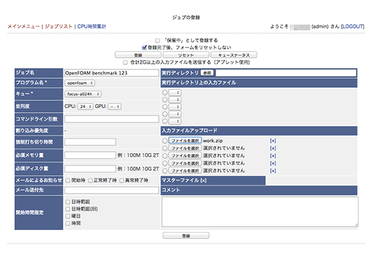Click the 参照 button for 実行ディレクトリ
371x258 pixels.
click(x=207, y=73)
